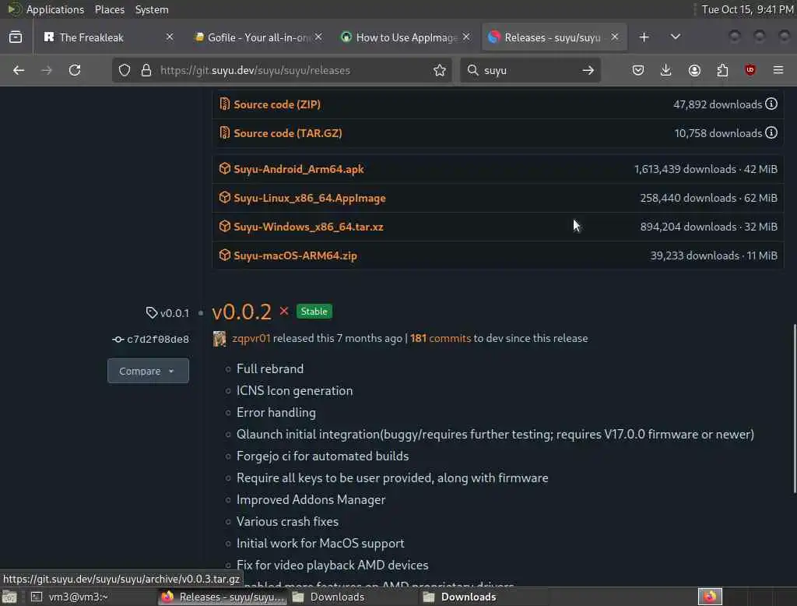Open the Applications menu
The image size is (797, 606).
(55, 9)
